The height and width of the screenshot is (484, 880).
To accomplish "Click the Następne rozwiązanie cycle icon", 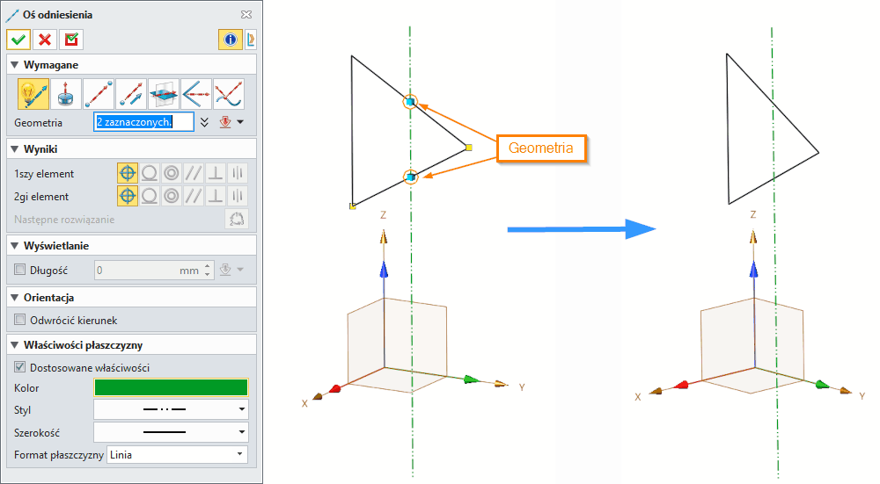I will tap(236, 219).
